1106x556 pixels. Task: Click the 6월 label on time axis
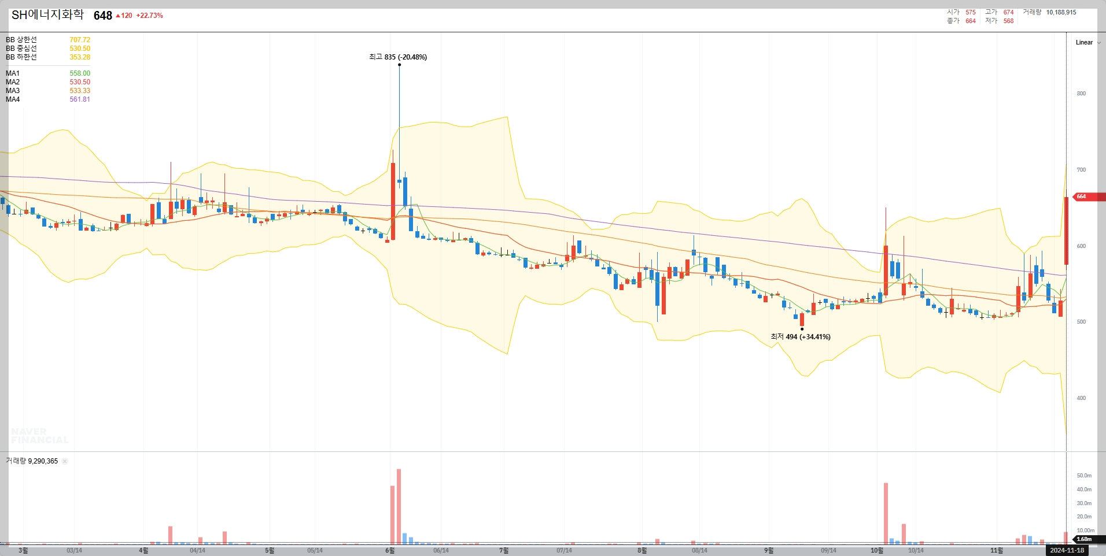tap(390, 550)
